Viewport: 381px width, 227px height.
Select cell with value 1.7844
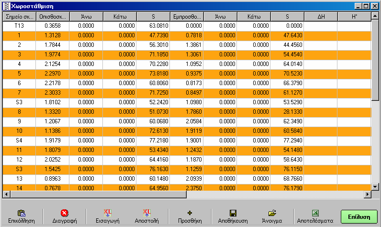coord(53,45)
